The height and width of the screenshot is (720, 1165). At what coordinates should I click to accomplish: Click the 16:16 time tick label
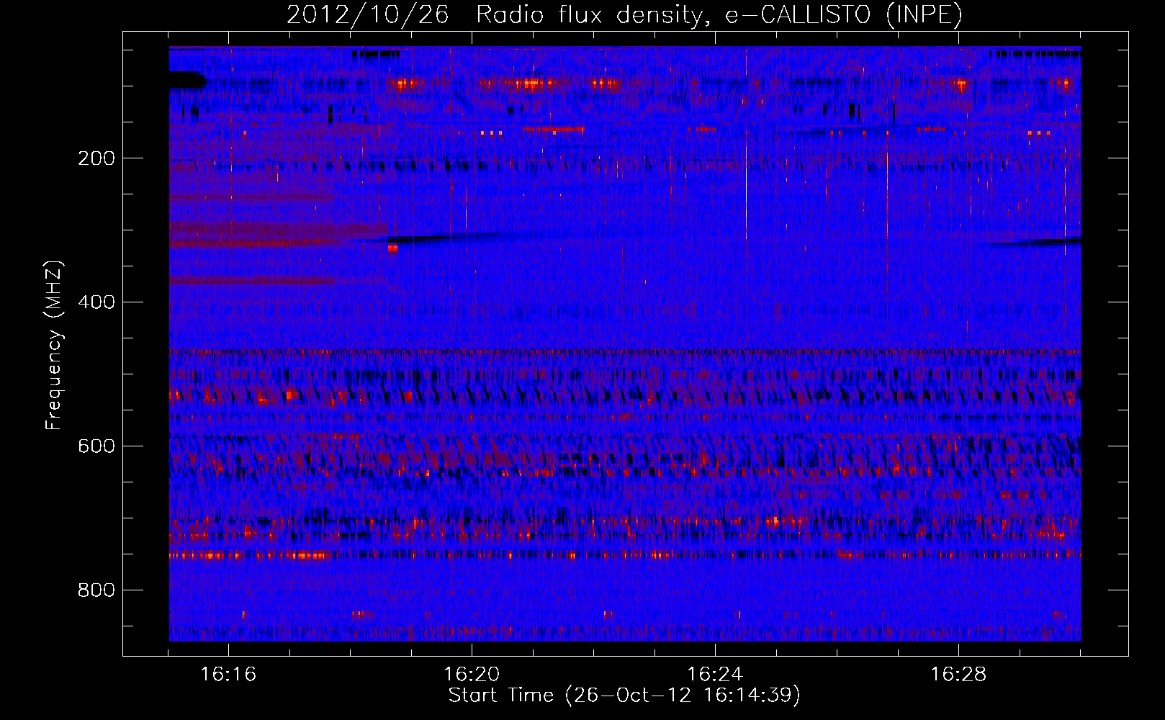tap(228, 675)
